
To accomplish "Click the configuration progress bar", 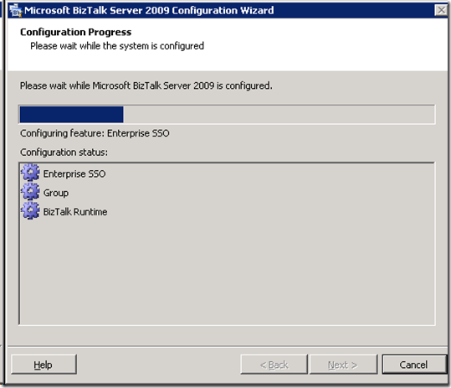I will click(227, 115).
